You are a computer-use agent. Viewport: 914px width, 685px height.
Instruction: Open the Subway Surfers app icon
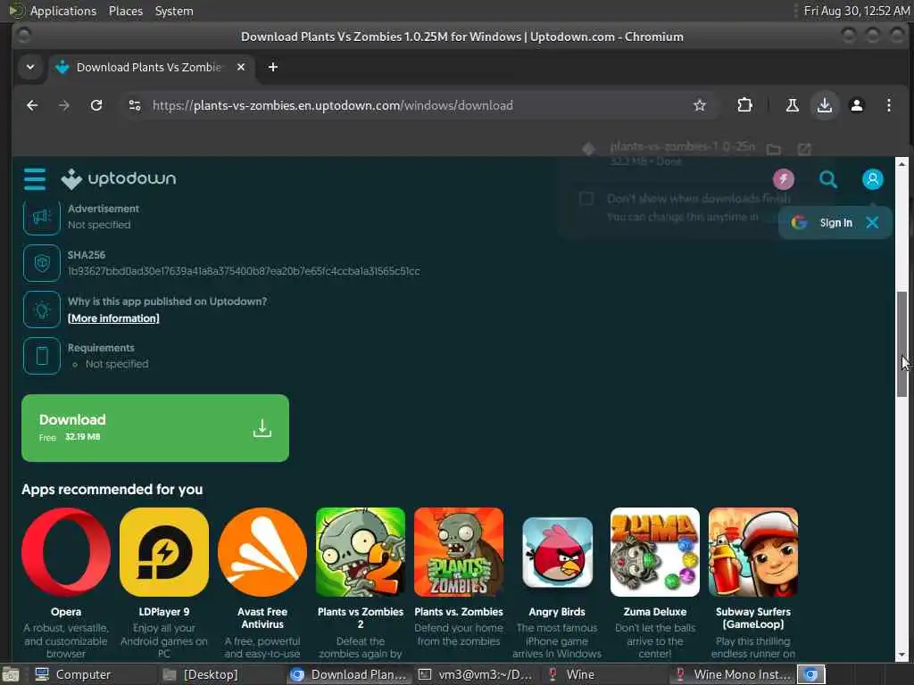pyautogui.click(x=753, y=552)
